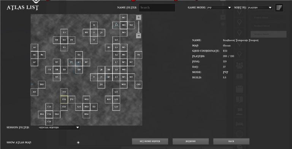Choose grid square J8

point(101,70)
